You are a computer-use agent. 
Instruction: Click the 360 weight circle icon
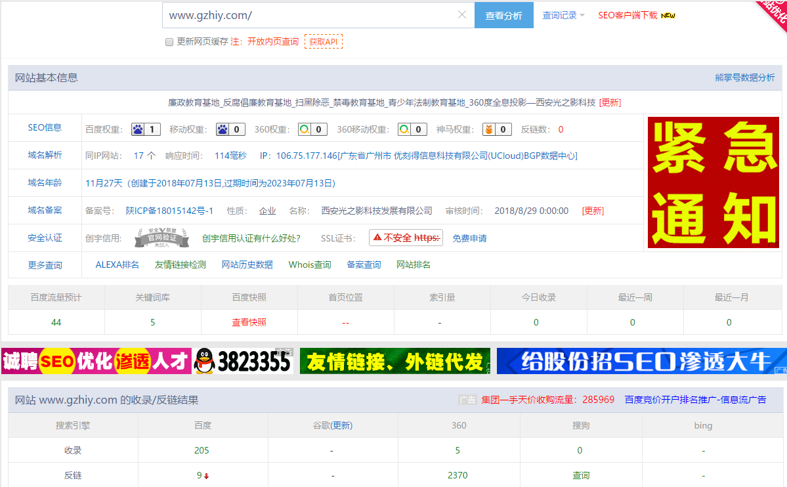pos(304,129)
